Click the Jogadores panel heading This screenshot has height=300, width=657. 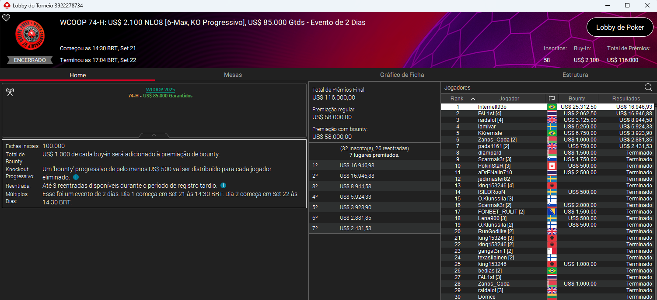coord(458,88)
